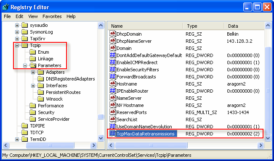Screen dimensions: 274x161
Task: Click the ServiceProvider folder icon
Action: pyautogui.click(x=33, y=119)
